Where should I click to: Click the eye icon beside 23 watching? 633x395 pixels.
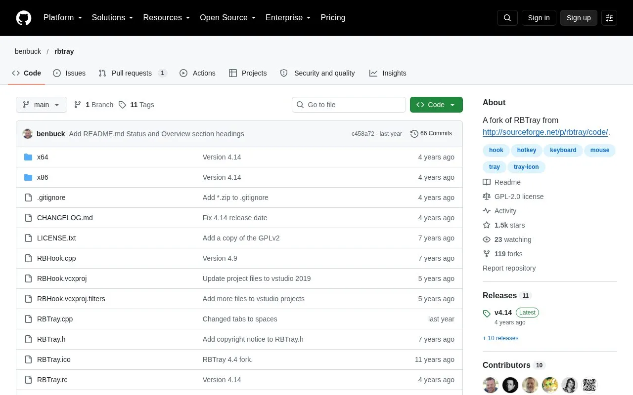[487, 239]
